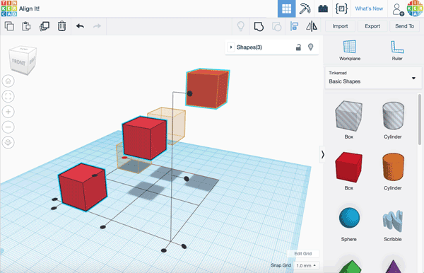Image resolution: width=424 pixels, height=273 pixels.
Task: Click the Edit Grid button
Action: 303,253
